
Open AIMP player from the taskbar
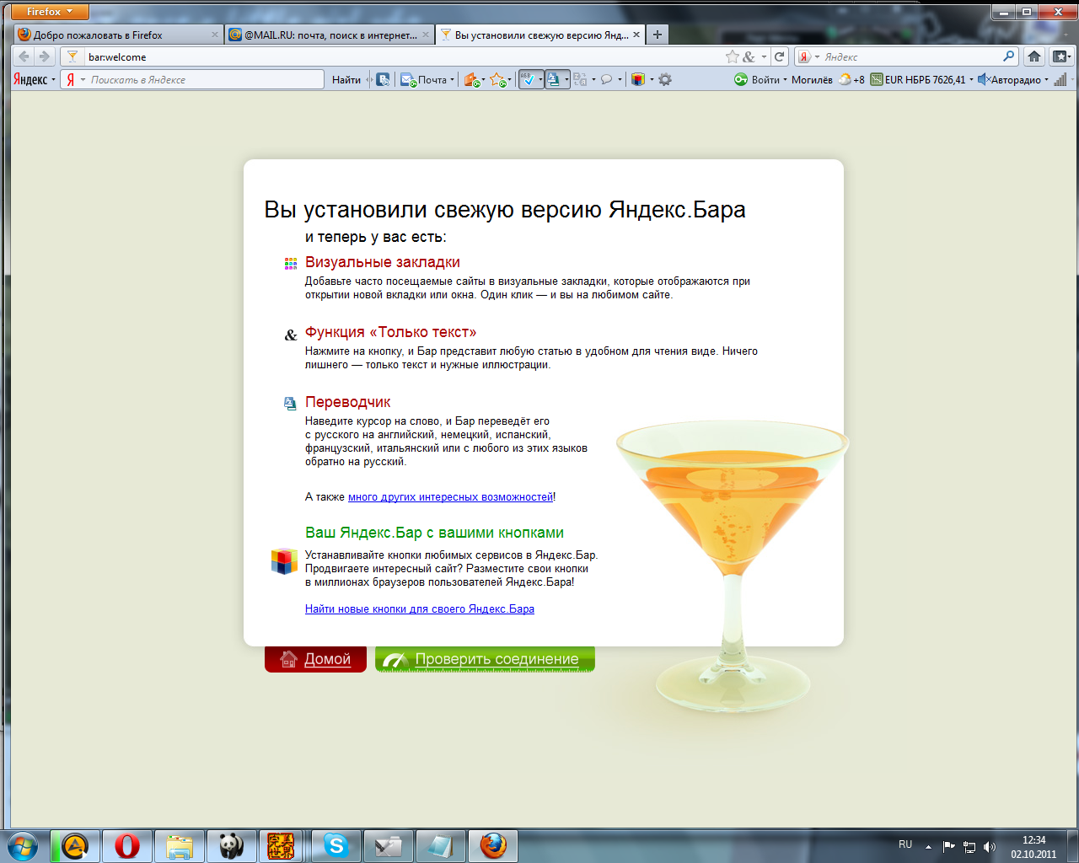point(75,845)
